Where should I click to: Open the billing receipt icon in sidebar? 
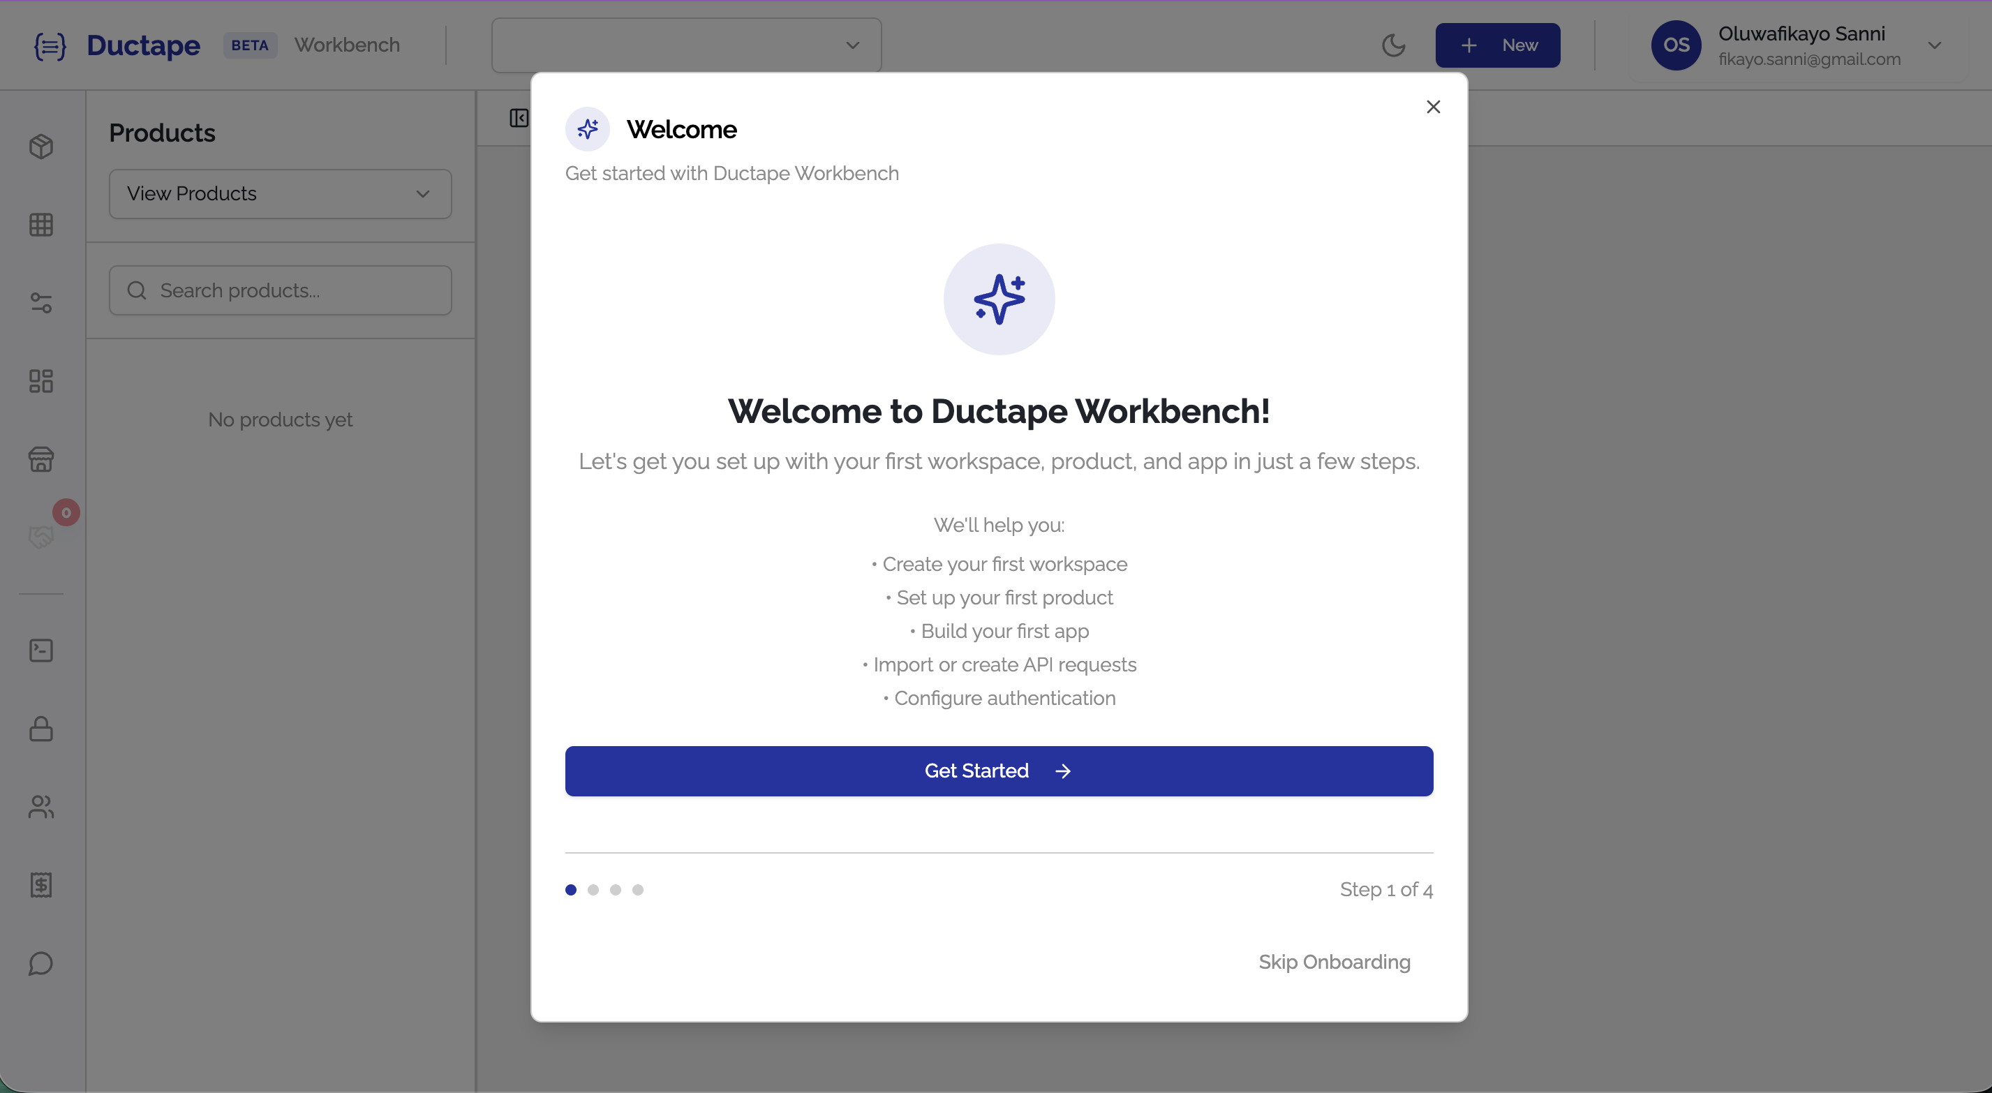42,886
